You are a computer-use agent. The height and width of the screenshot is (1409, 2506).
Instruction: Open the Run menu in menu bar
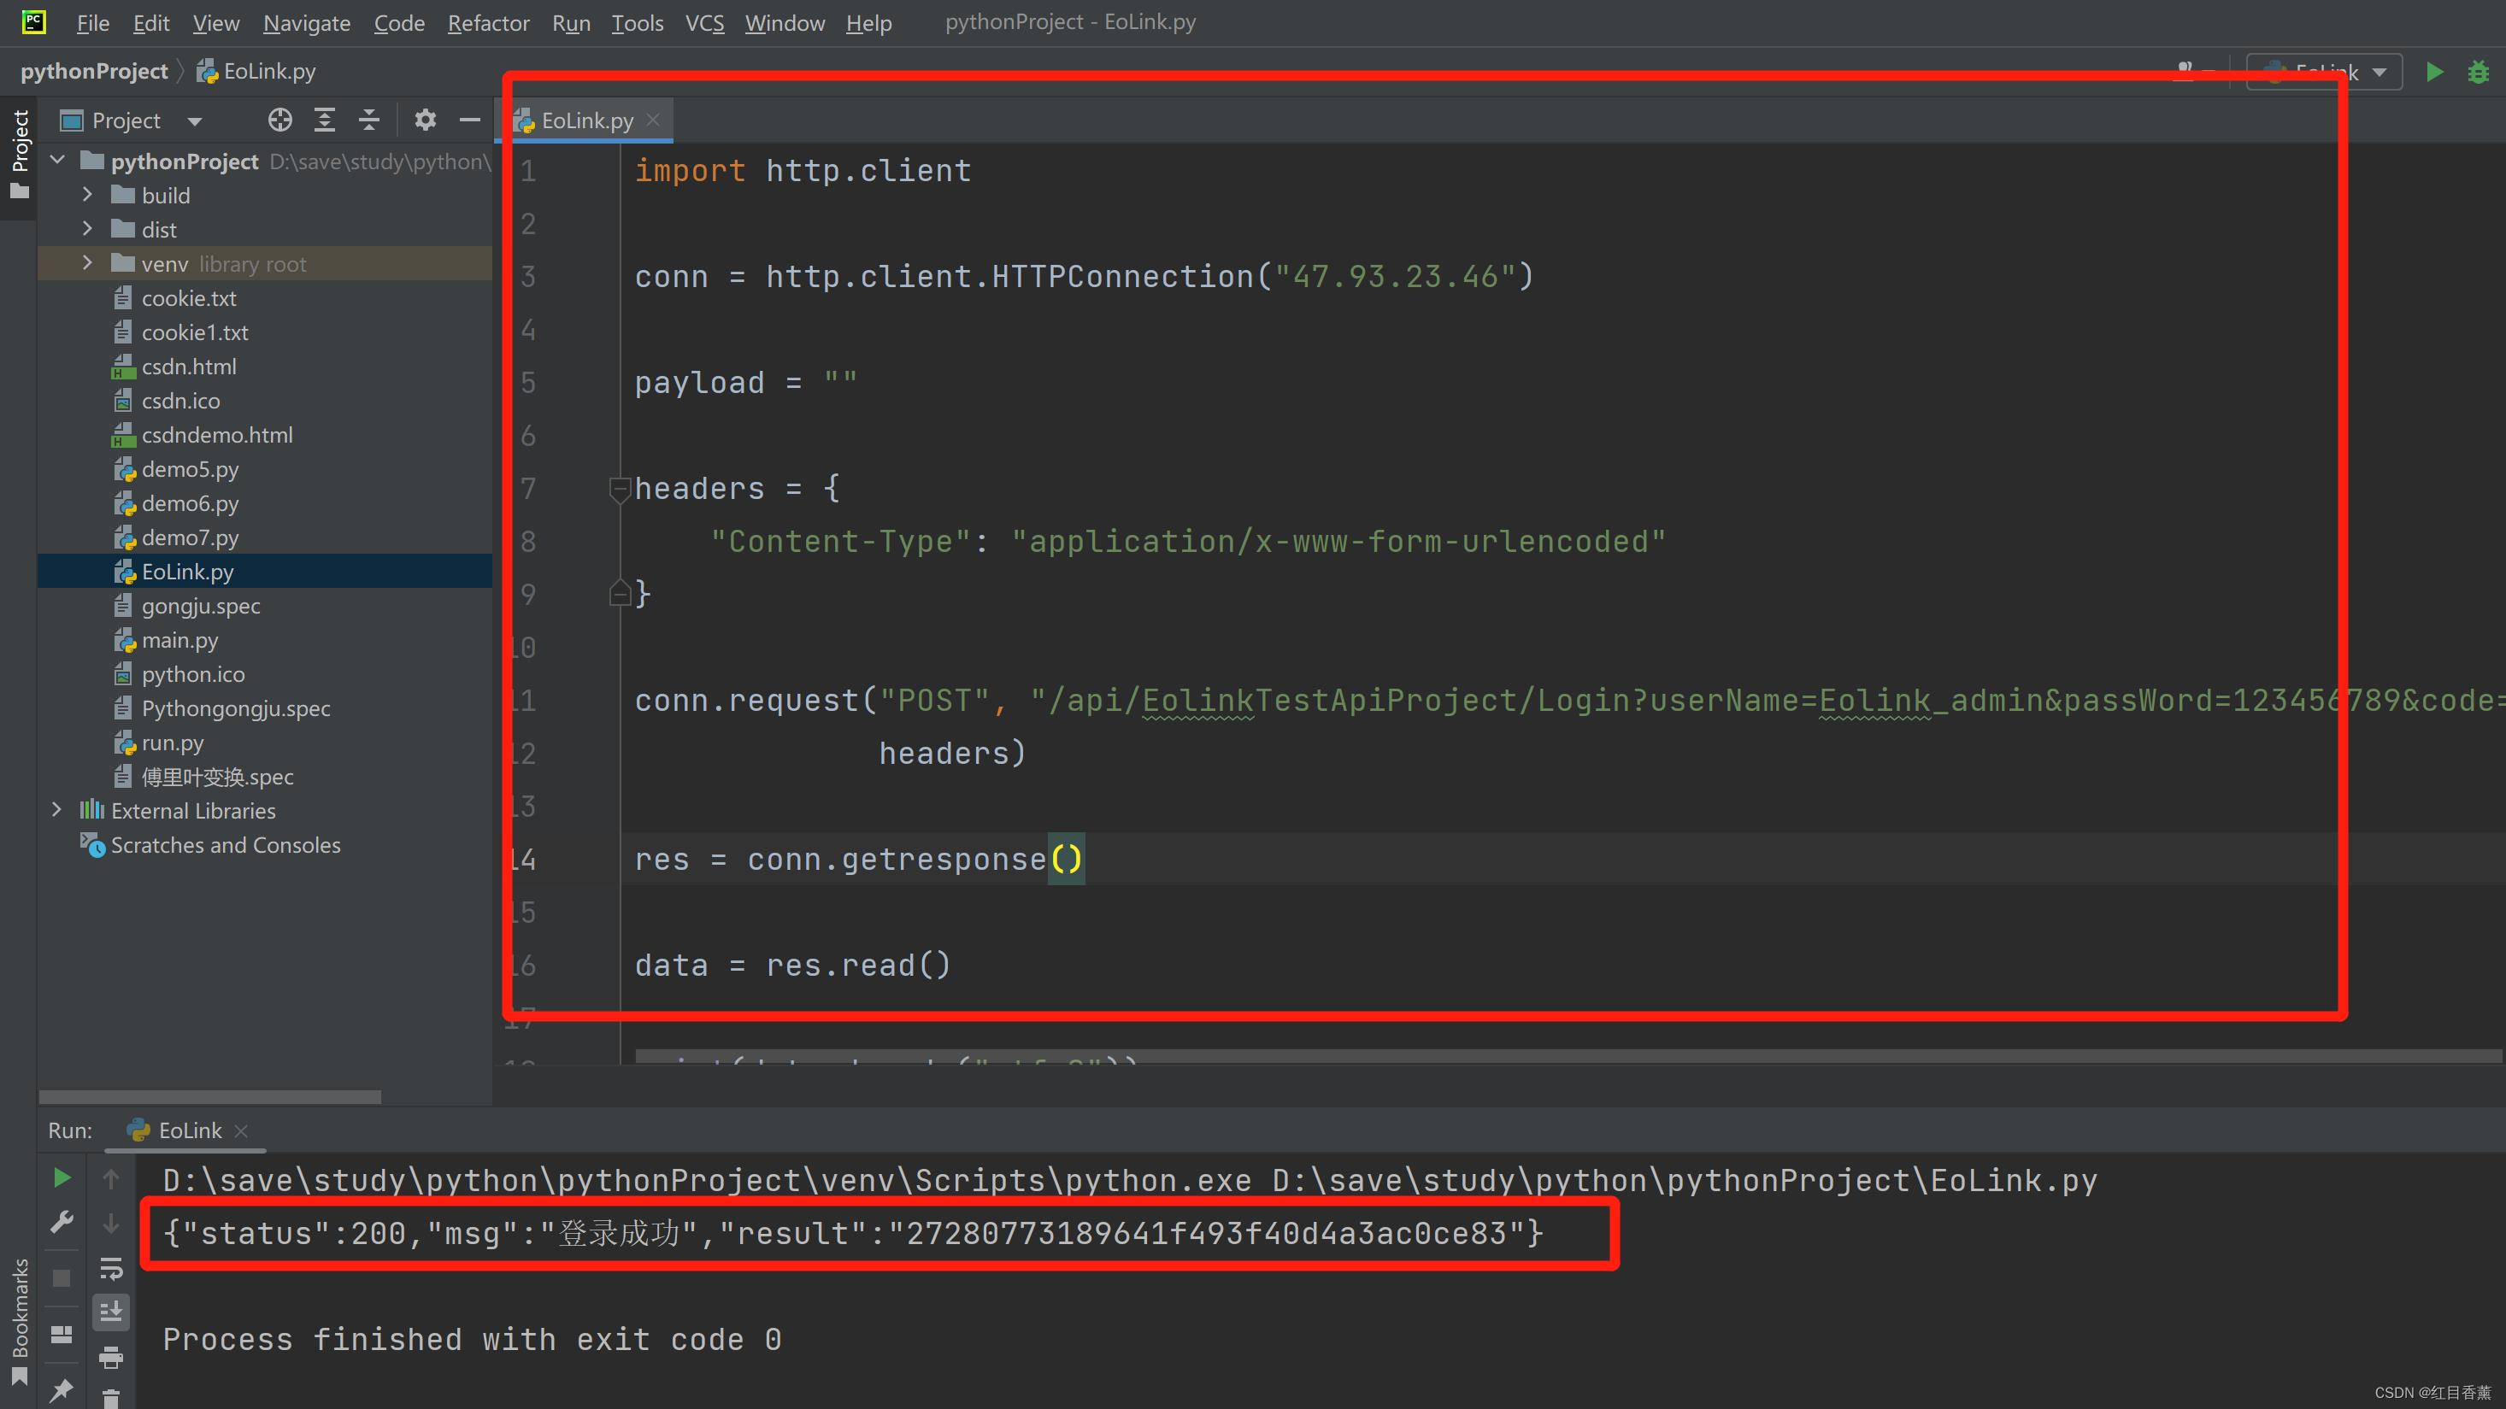[570, 21]
